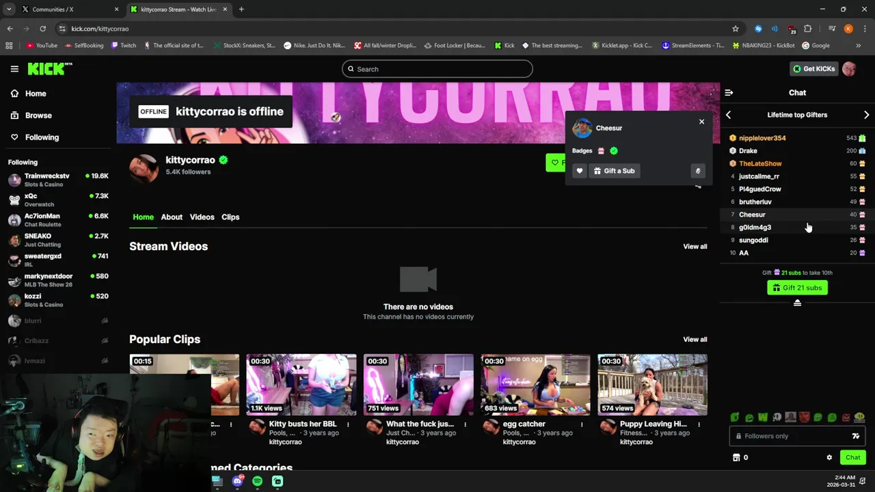Play the egg catcher clip thumbnail
This screenshot has width=875, height=492.
(x=535, y=385)
